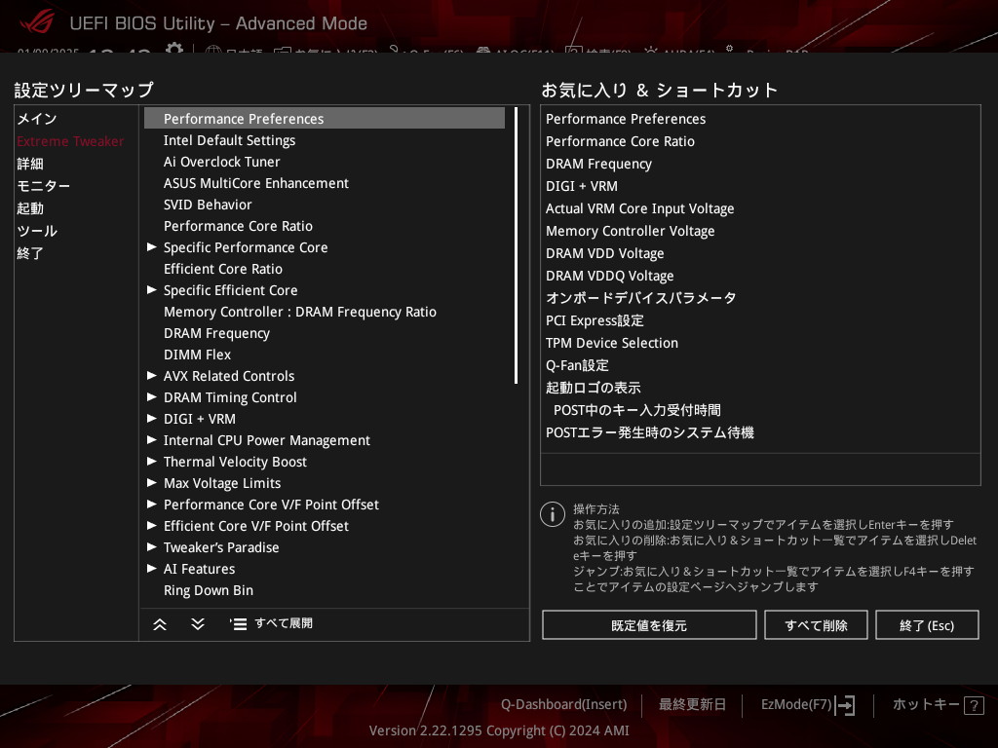Select TPM Device Selection in favorites list

coord(611,343)
